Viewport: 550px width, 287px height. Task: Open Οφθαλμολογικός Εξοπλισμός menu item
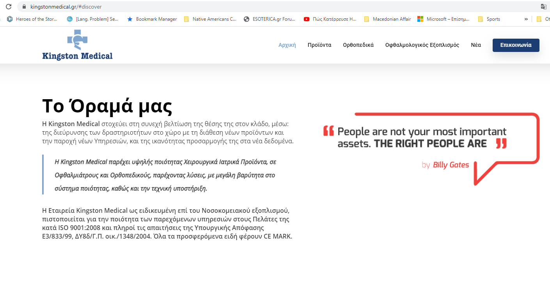422,45
